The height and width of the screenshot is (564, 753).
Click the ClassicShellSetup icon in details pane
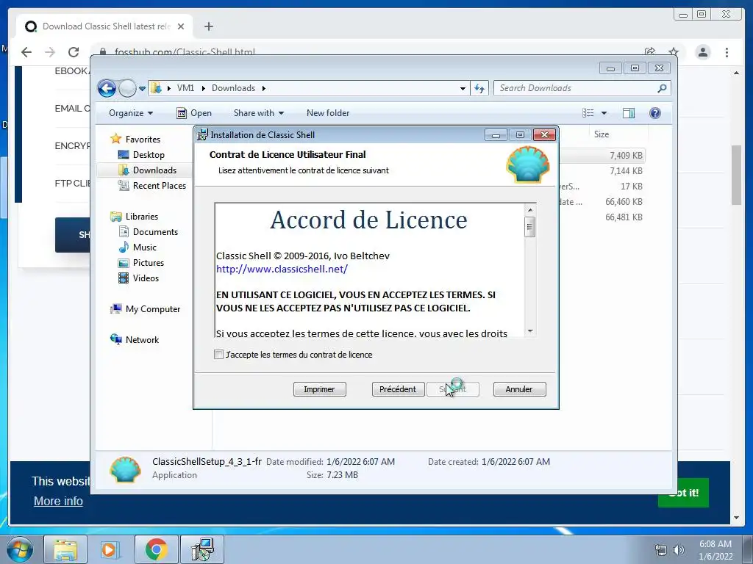pos(125,469)
